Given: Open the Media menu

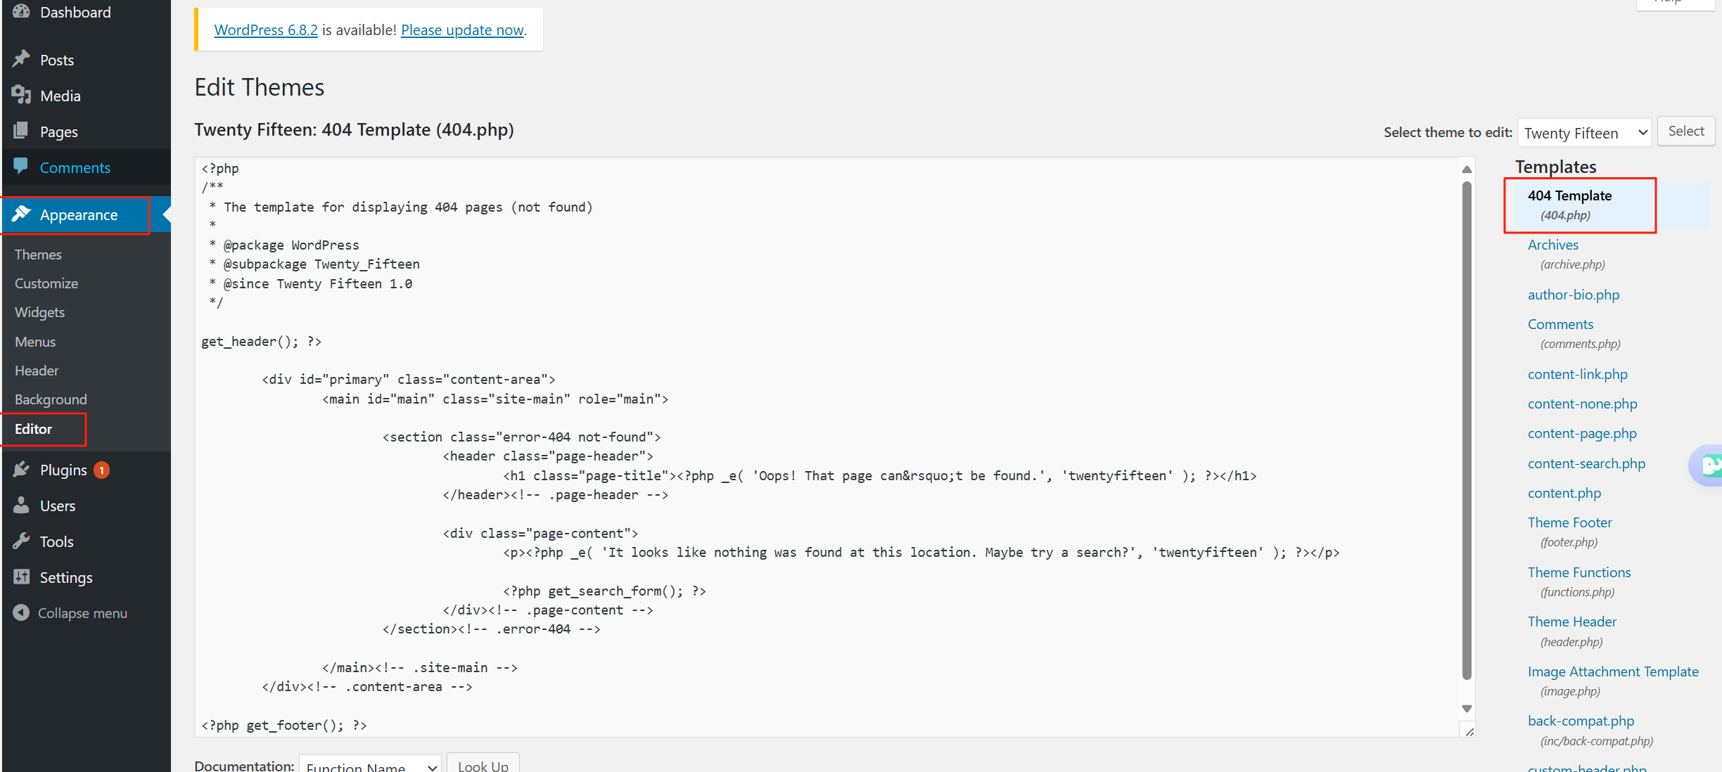Looking at the screenshot, I should point(60,96).
